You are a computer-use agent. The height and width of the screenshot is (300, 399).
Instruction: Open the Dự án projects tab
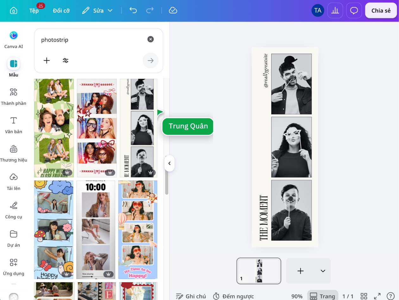tap(14, 238)
